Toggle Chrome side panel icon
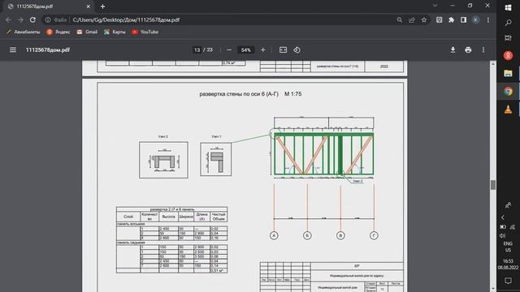The height and width of the screenshot is (292, 520). (x=463, y=19)
